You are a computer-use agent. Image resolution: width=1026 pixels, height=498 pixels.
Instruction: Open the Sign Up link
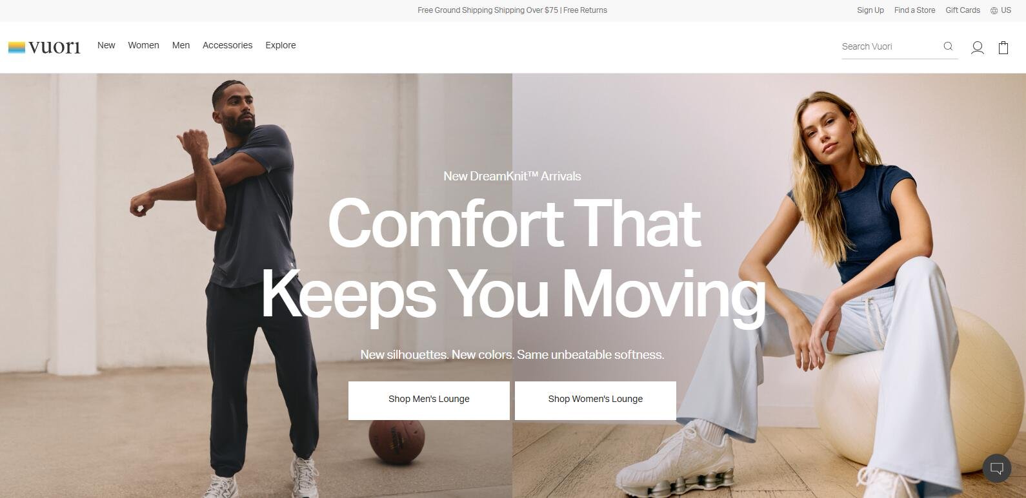(x=870, y=10)
